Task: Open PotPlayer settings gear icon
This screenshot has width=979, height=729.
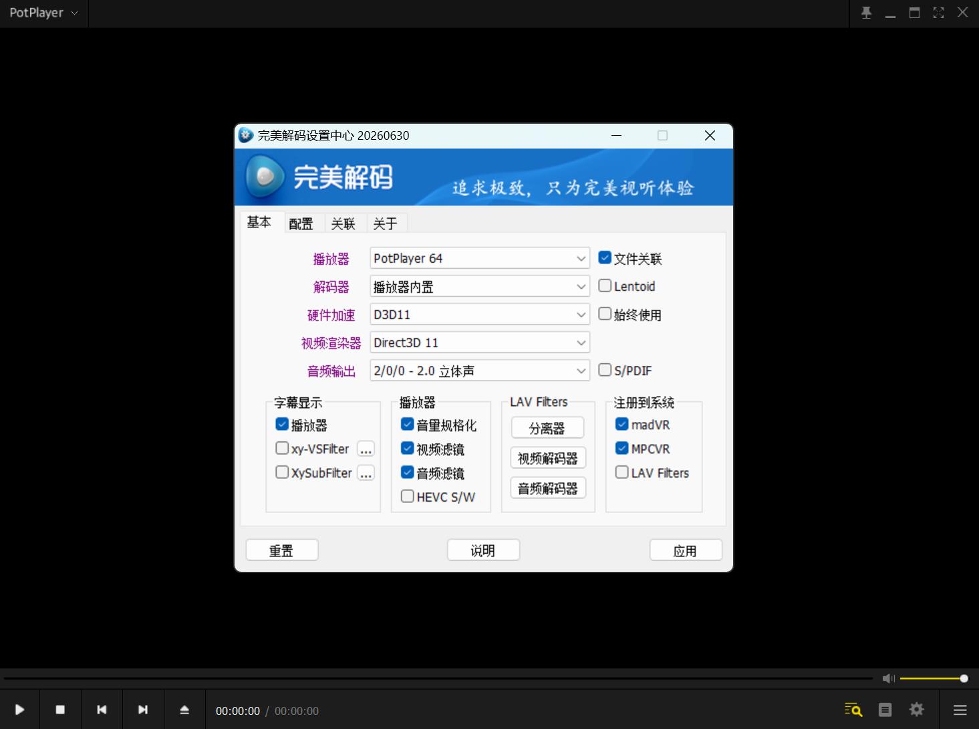Action: [917, 710]
